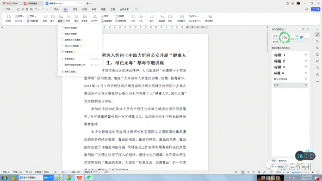Switch to the 视图 ribbon tab
This screenshot has height=181, width=322.
103,9
